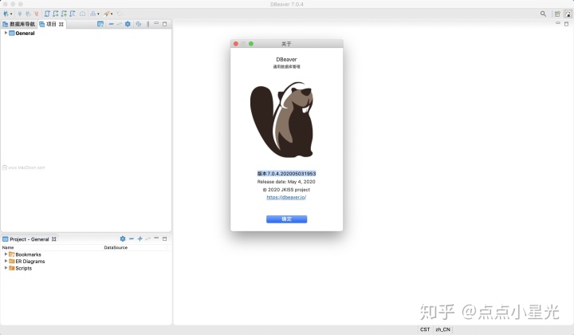Open the transaction mode dropdown arrow
Screen dimensions: 574x335
(x=98, y=14)
